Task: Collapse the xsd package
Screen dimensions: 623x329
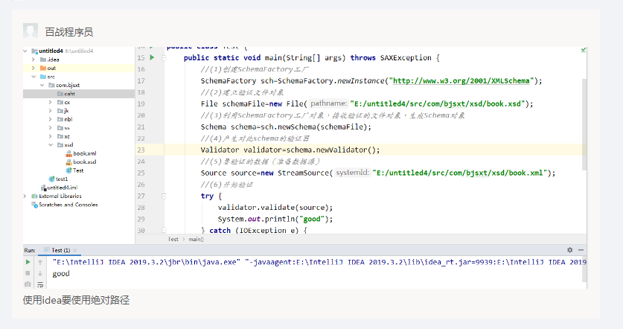Action: click(51, 145)
